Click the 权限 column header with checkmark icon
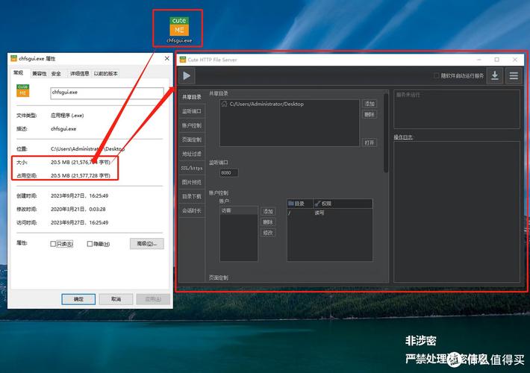This screenshot has width=530, height=373. pyautogui.click(x=343, y=204)
